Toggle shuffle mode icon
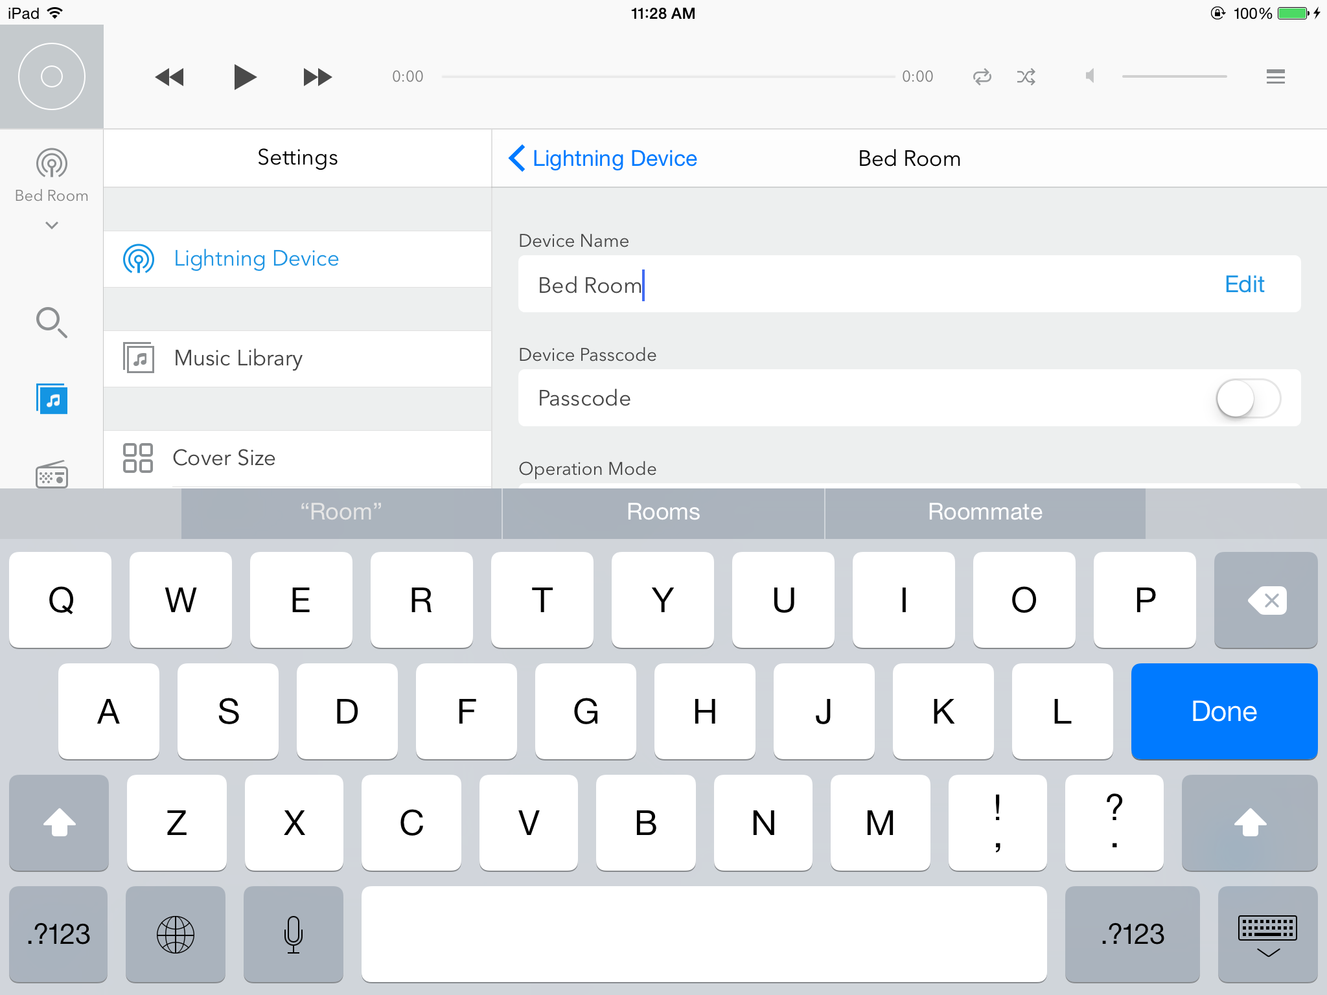Image resolution: width=1327 pixels, height=995 pixels. click(1026, 77)
